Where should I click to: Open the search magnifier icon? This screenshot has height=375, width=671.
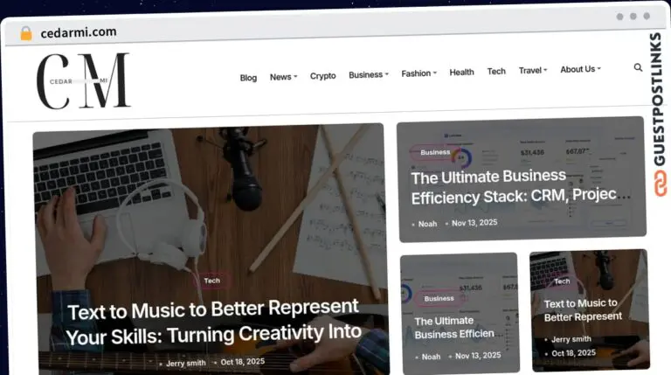coord(638,67)
